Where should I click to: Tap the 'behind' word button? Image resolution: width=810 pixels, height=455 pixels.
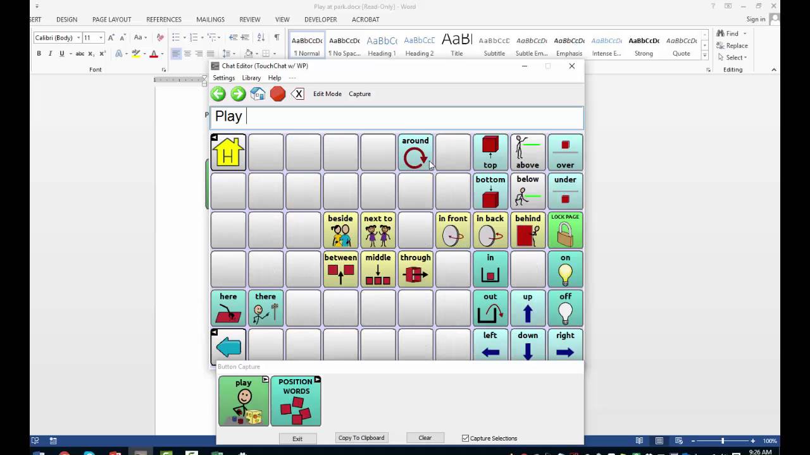tap(528, 231)
